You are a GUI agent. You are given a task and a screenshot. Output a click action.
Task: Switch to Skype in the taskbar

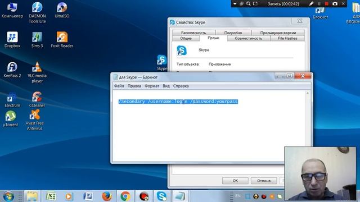tap(162, 196)
